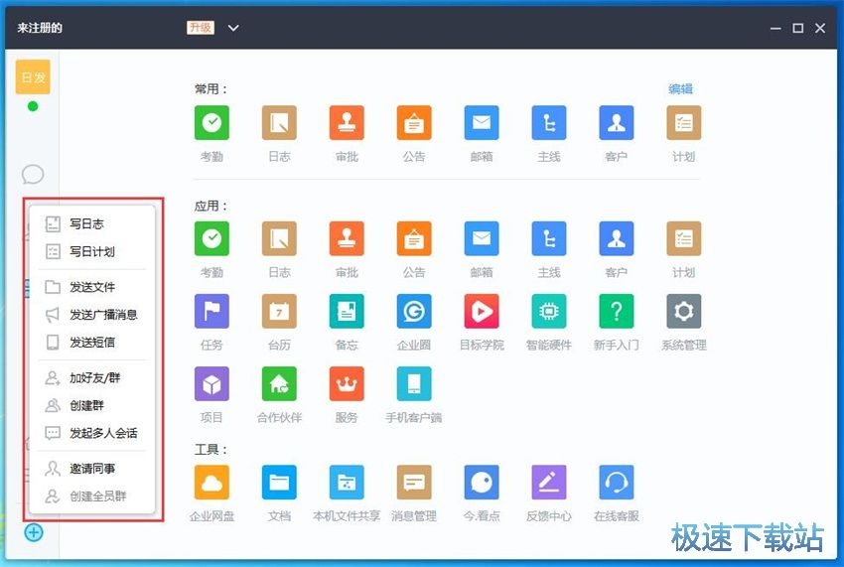Open 公告 in the 应用 section

[414, 238]
